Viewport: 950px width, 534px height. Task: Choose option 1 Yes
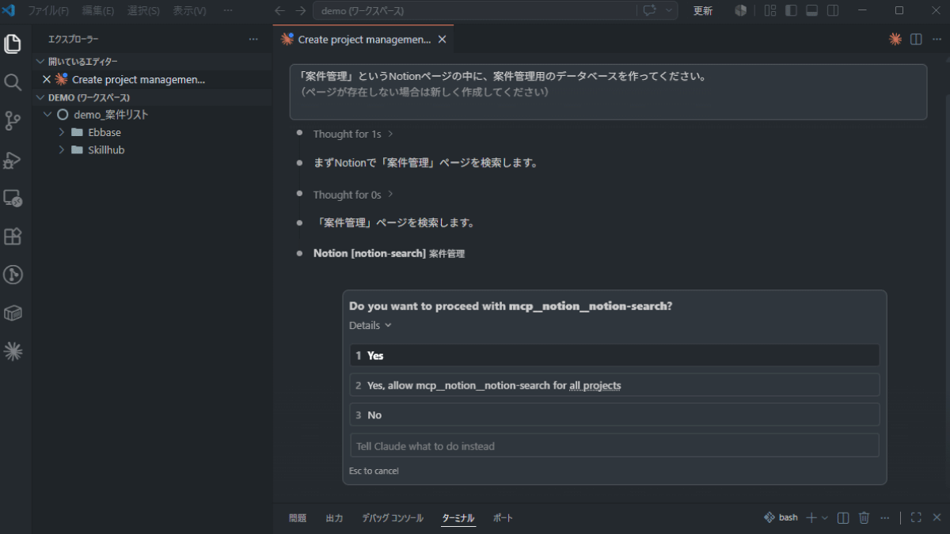(x=614, y=355)
